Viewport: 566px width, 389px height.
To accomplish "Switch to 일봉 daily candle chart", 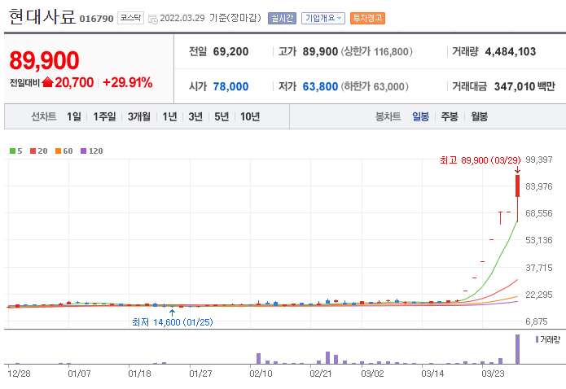I will click(x=420, y=116).
